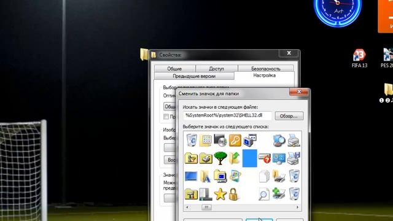Select the recycle bin icon beside the folder-with-printer icon
This screenshot has width=393, height=221.
click(294, 176)
